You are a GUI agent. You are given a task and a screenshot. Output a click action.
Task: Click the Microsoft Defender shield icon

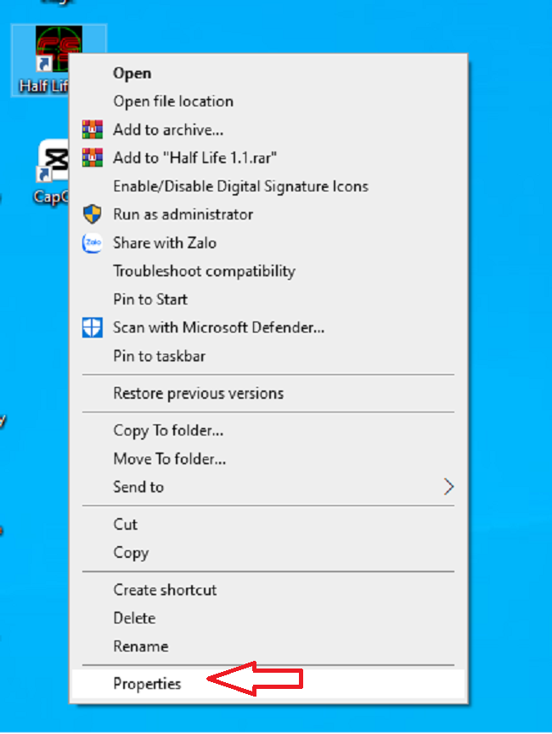click(92, 327)
